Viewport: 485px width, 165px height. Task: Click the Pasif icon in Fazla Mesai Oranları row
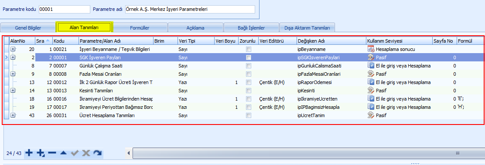tap(371, 74)
